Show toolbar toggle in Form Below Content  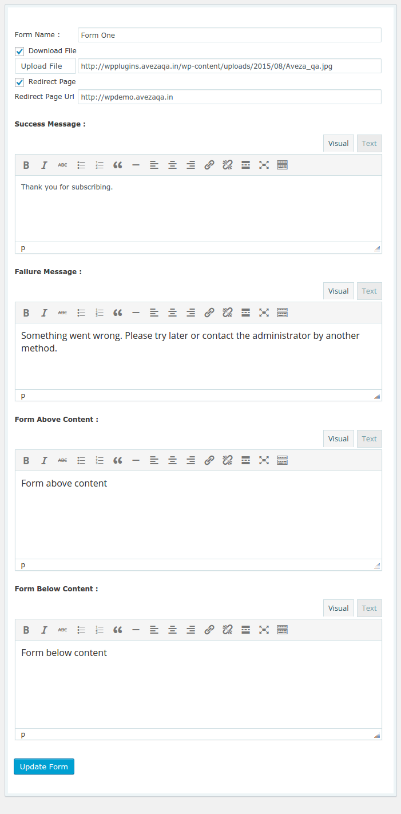click(x=282, y=630)
